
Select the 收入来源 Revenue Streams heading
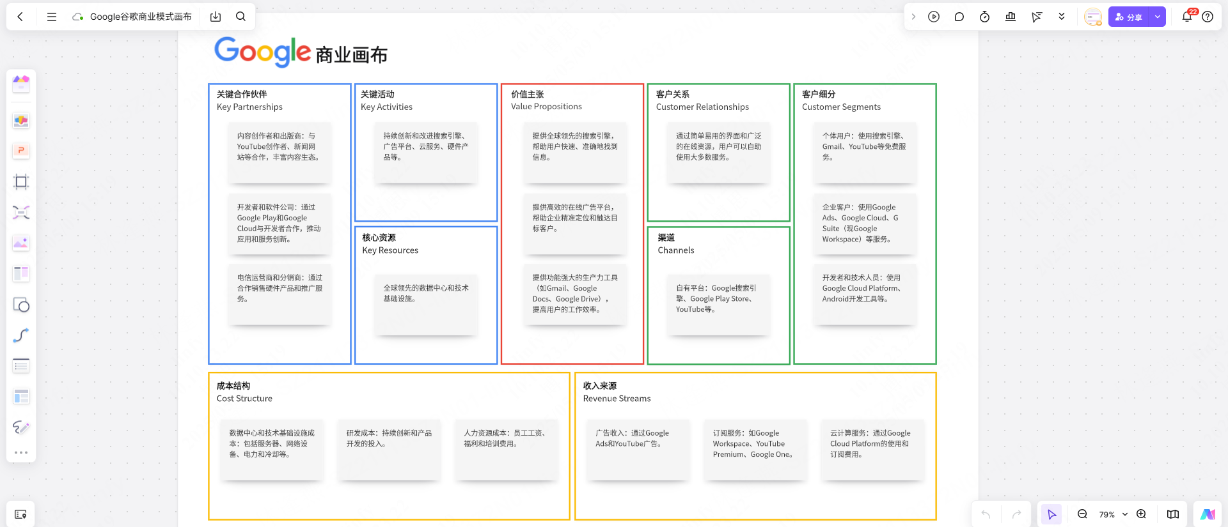coord(617,392)
